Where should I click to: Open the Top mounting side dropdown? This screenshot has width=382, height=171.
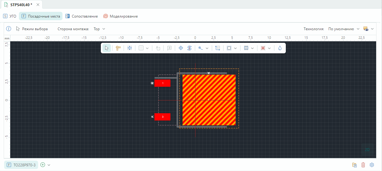pos(99,29)
